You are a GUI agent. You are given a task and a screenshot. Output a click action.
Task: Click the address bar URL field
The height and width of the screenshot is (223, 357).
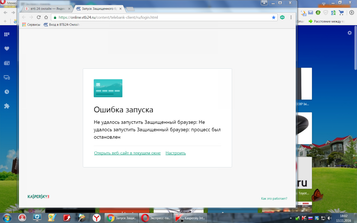point(164,17)
